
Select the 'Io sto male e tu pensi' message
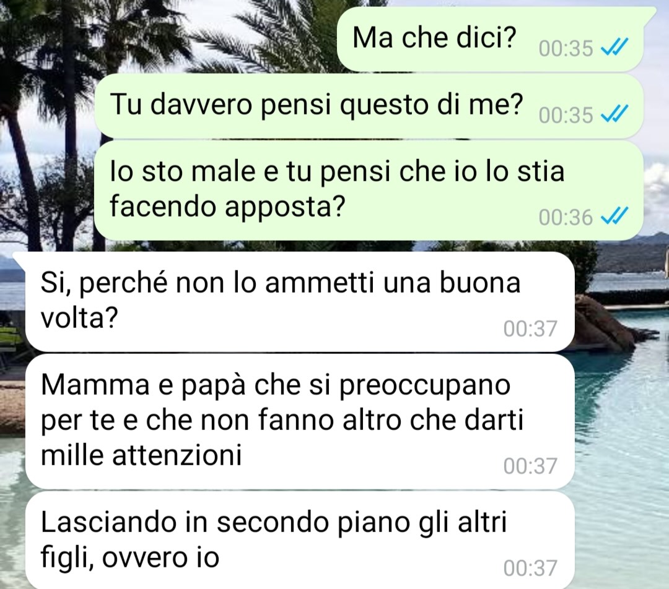[369, 191]
